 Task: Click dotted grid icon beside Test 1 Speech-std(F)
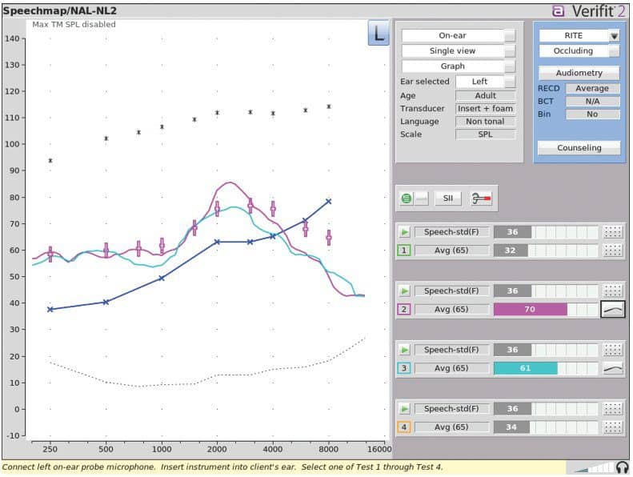(x=613, y=232)
